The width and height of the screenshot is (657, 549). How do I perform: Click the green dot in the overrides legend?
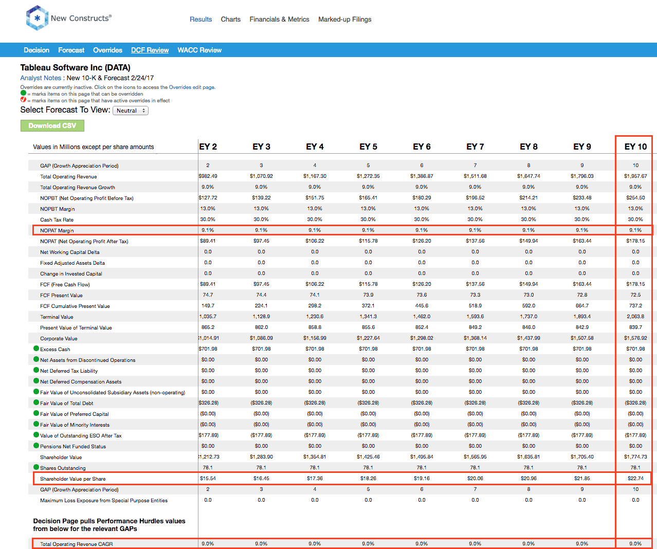pyautogui.click(x=23, y=93)
